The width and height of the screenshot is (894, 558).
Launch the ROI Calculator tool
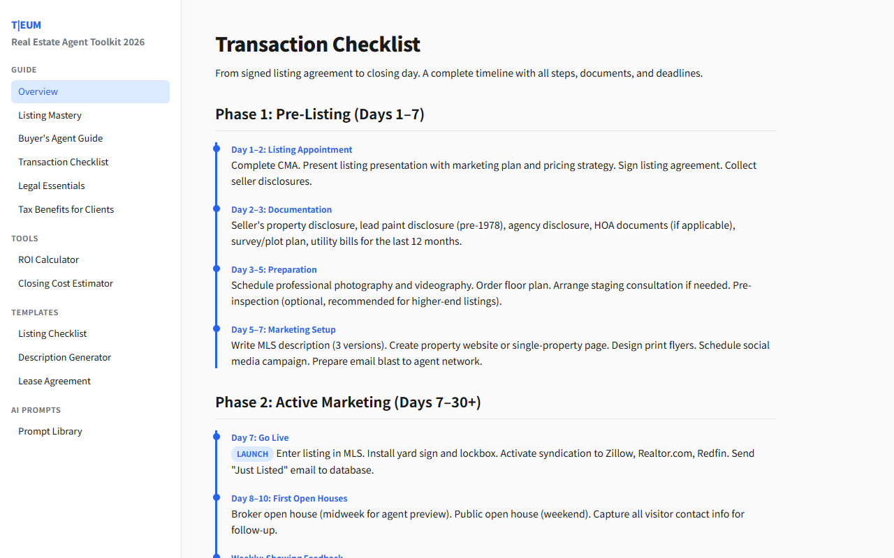point(48,259)
